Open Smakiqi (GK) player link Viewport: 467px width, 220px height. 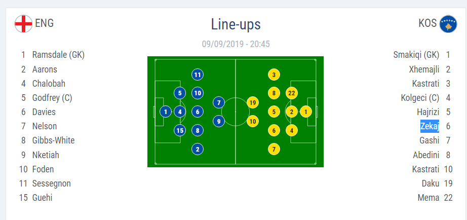click(416, 55)
